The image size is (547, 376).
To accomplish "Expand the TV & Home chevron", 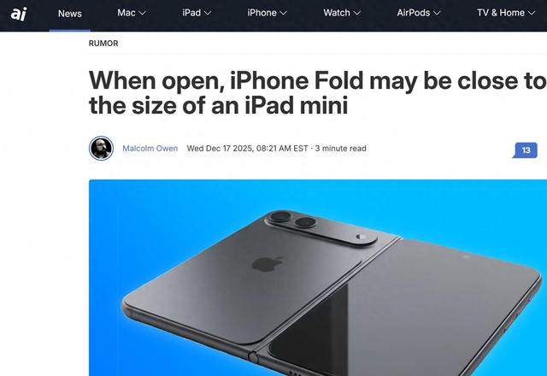I will pos(532,14).
